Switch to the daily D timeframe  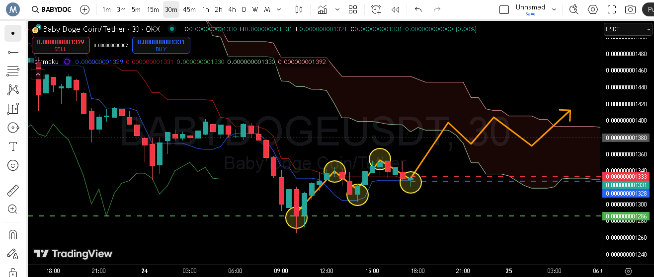point(244,9)
